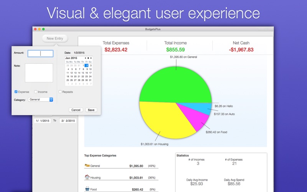Select January 15 in the calendar
Screen dimensions: 307x192
coord(83,73)
